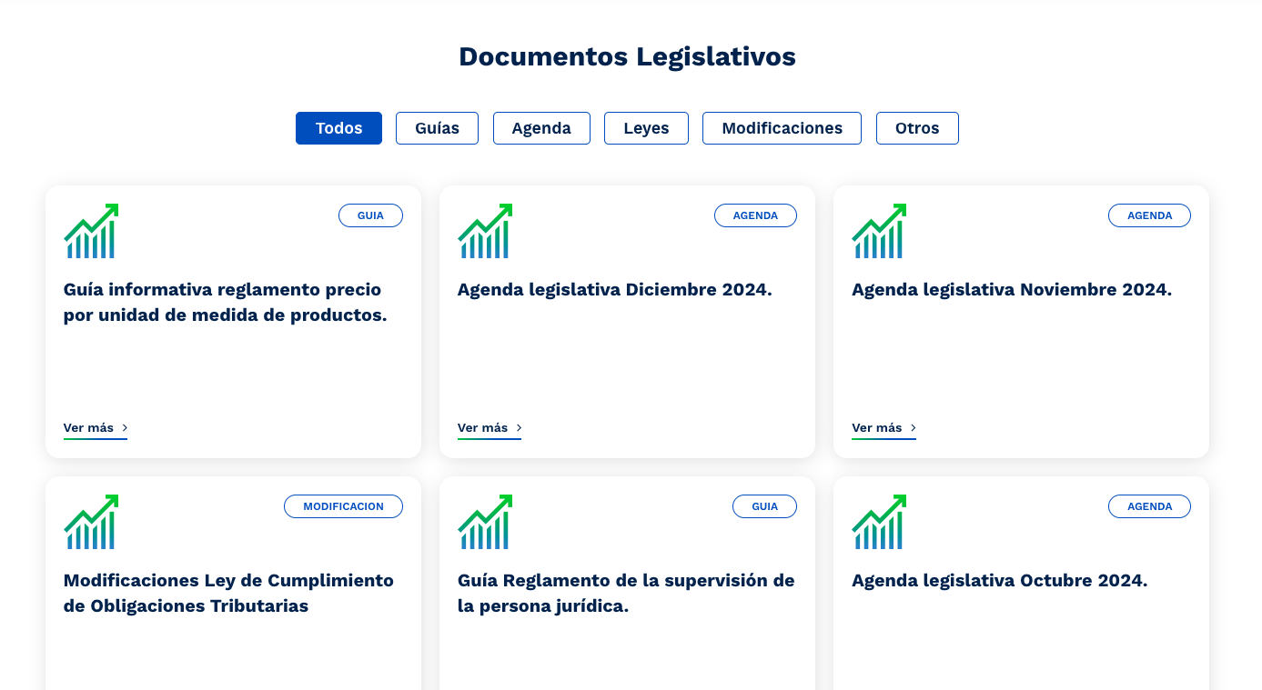Viewport: 1262px width, 690px height.
Task: Click chart icon on Guía informativa reglamento card
Action: [91, 231]
